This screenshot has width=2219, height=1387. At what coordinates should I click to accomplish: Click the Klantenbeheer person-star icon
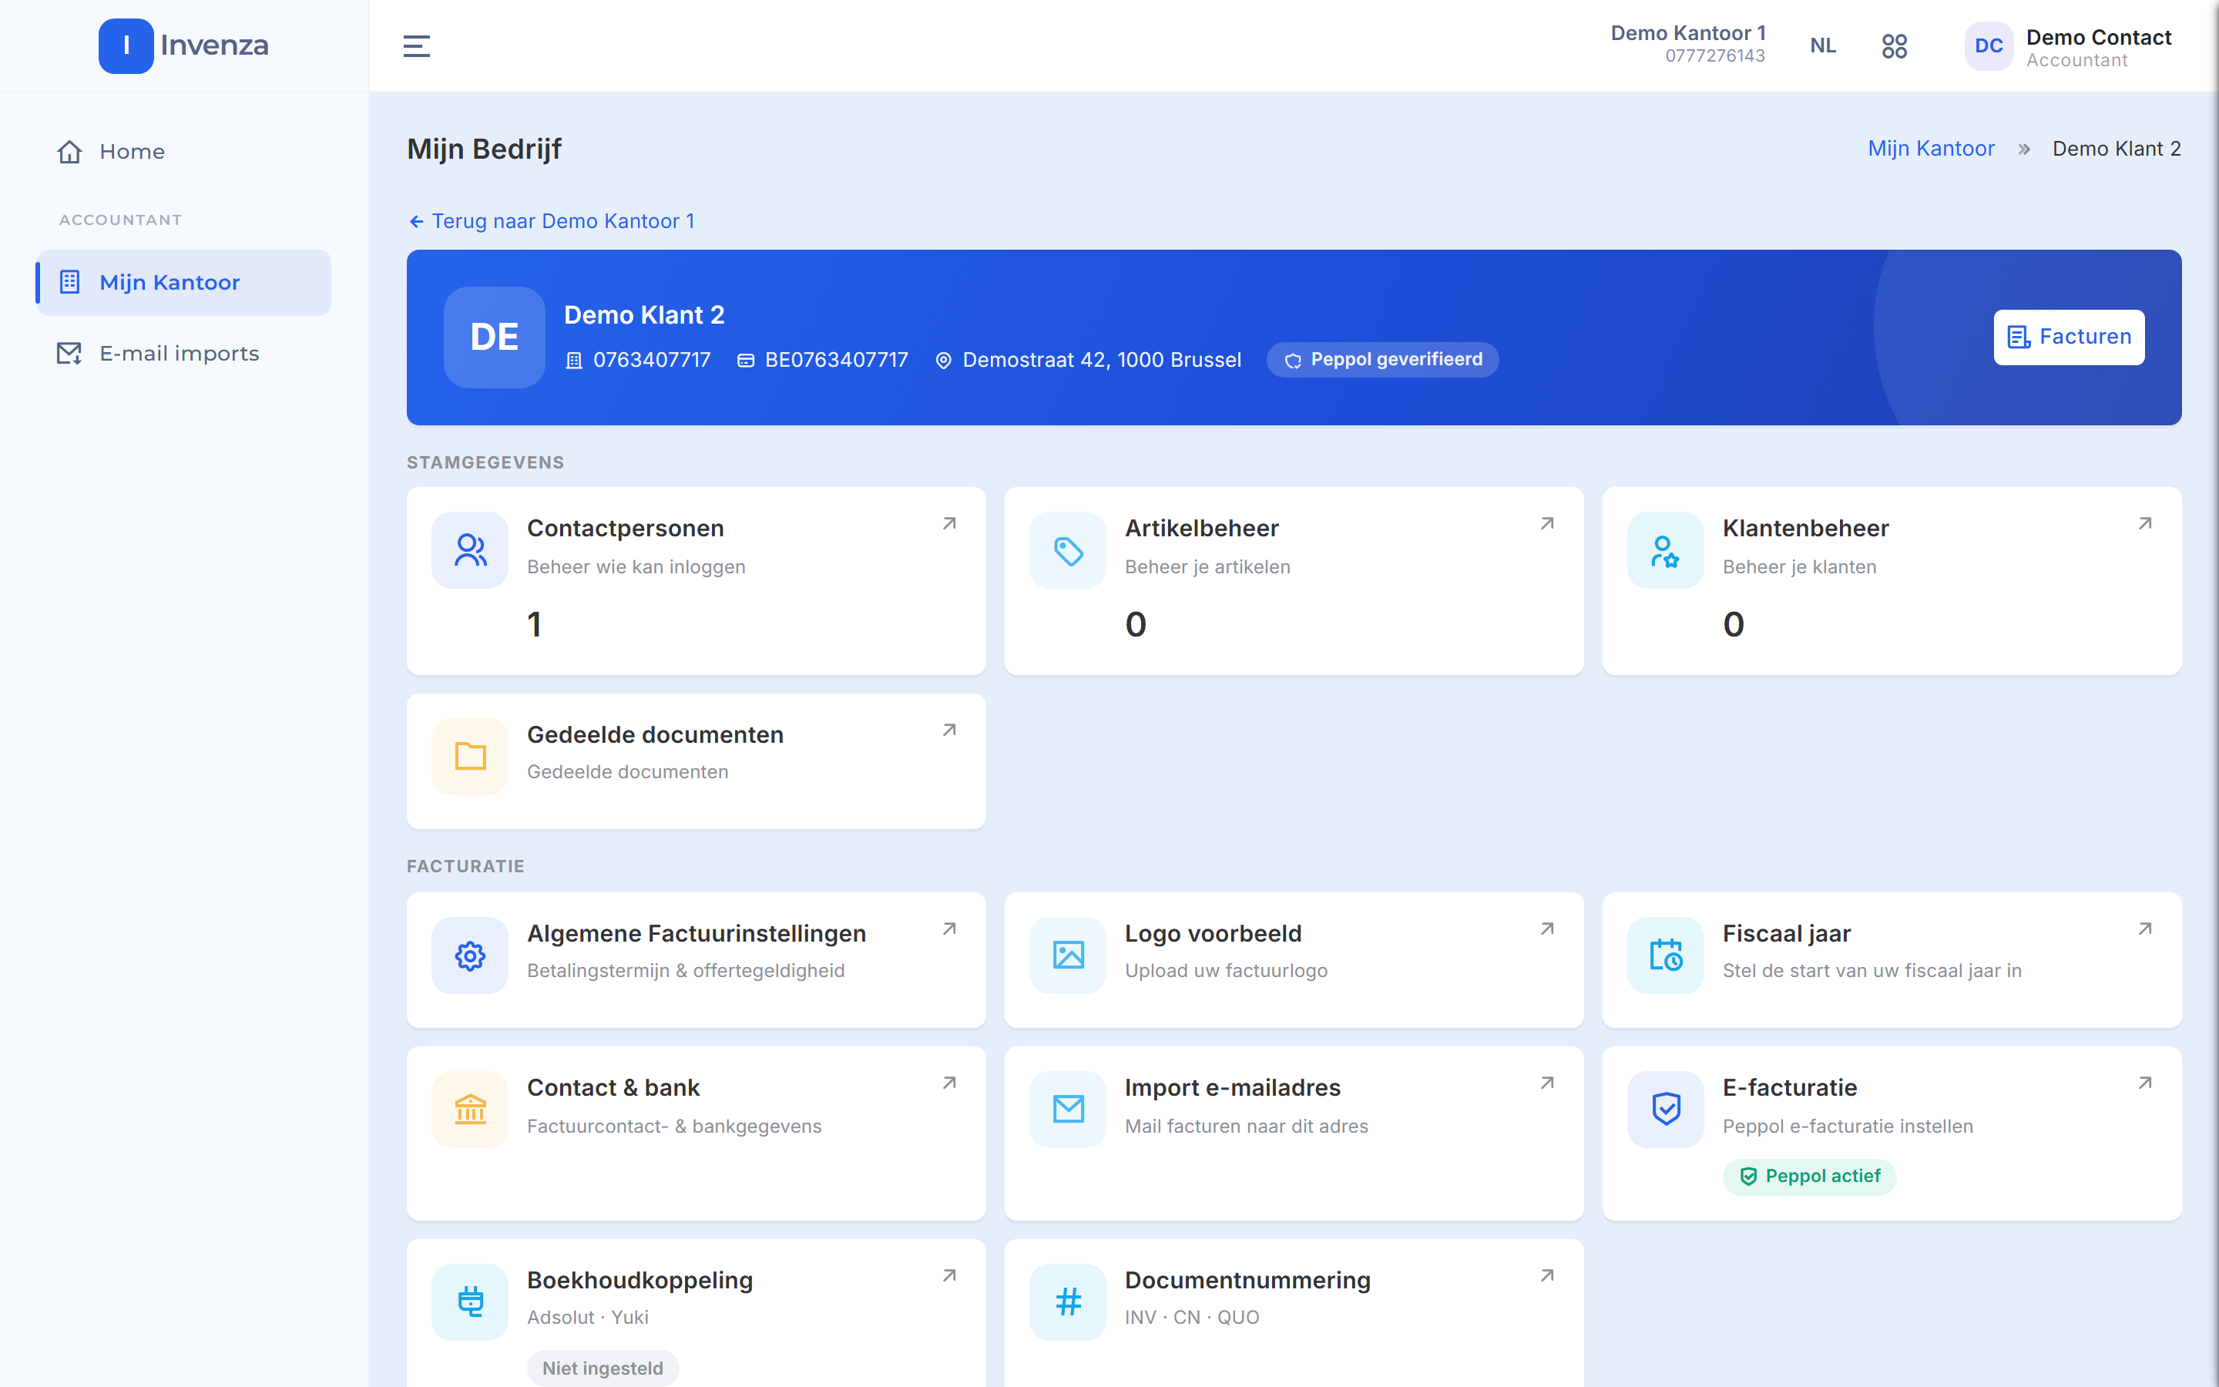click(x=1665, y=549)
